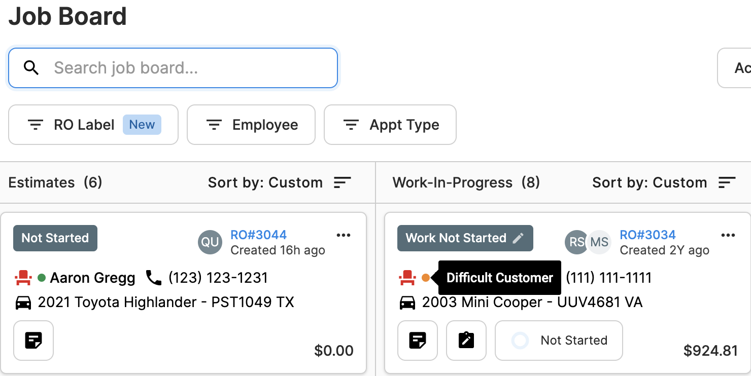Open repair order RO#3044 link
The width and height of the screenshot is (751, 376).
[x=259, y=235]
